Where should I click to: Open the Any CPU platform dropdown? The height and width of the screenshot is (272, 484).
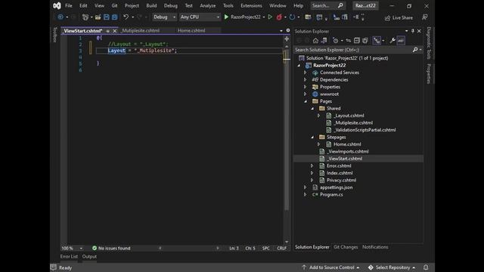[200, 17]
